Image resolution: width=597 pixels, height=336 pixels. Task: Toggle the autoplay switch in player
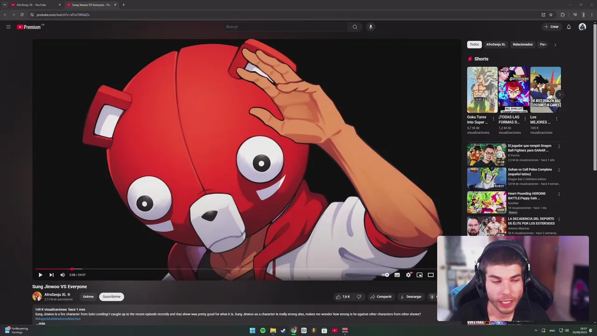tap(385, 275)
